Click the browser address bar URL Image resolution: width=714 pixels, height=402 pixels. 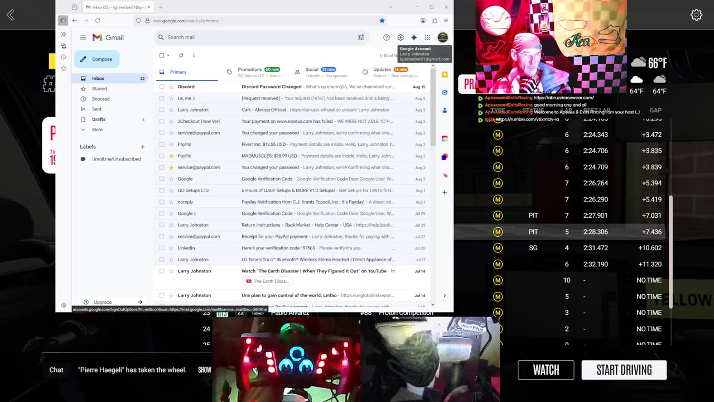point(186,21)
